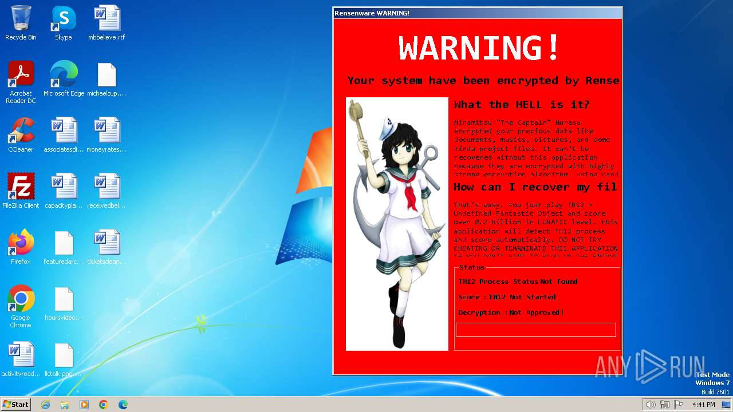Open Edge from the taskbar
The image size is (733, 412).
123,405
